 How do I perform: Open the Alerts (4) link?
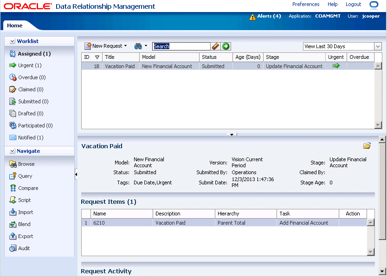coord(269,16)
